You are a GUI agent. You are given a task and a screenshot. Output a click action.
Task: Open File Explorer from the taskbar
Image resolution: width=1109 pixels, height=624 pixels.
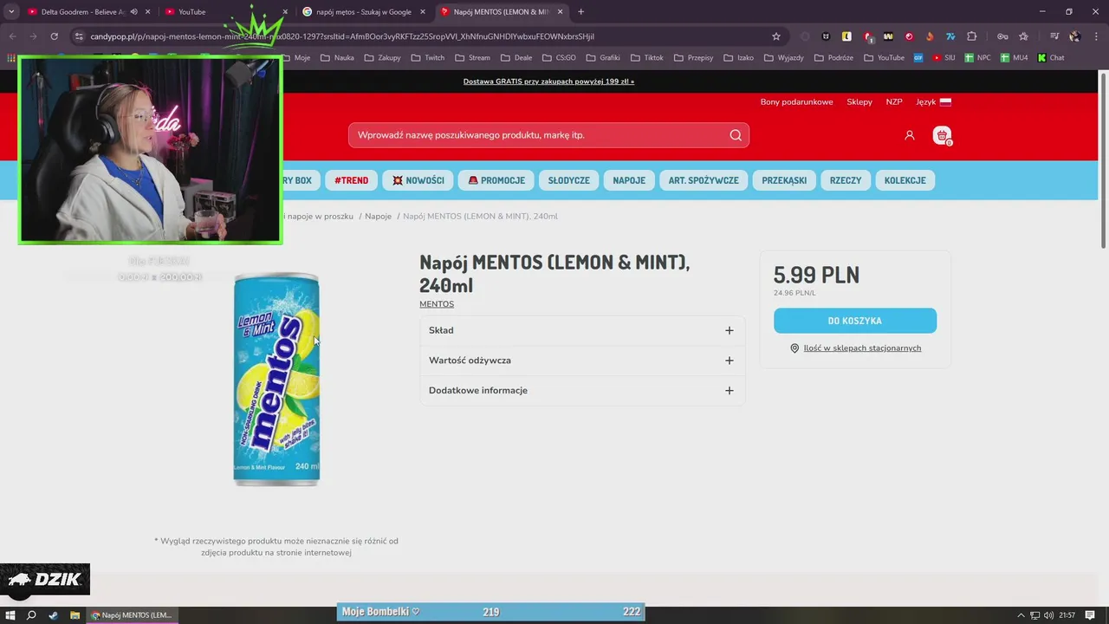[x=75, y=614]
